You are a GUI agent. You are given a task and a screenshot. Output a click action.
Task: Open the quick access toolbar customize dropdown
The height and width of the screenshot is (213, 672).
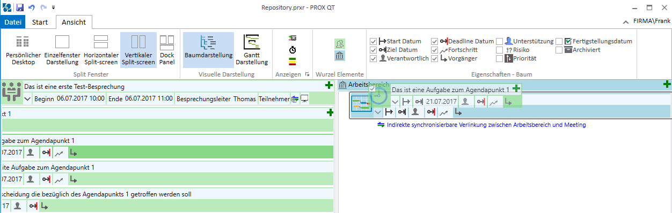pos(53,8)
